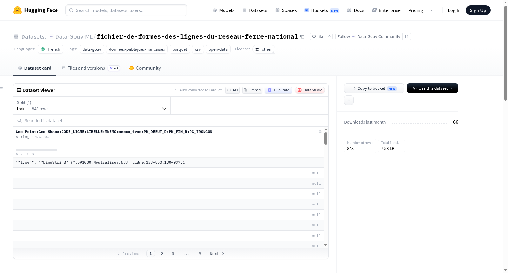Select current page 1 in pagination
This screenshot has width=508, height=273.
[150, 254]
